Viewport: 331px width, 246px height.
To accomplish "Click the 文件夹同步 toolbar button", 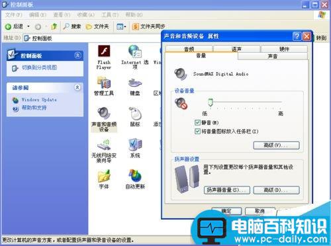I will click(149, 26).
